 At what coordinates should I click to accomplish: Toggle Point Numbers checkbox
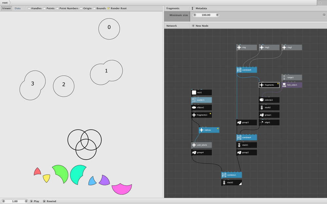(x=57, y=8)
